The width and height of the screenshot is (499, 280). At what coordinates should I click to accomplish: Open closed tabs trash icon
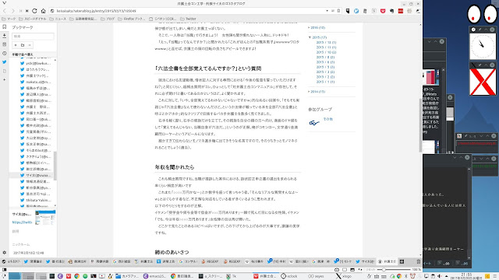[419, 261]
